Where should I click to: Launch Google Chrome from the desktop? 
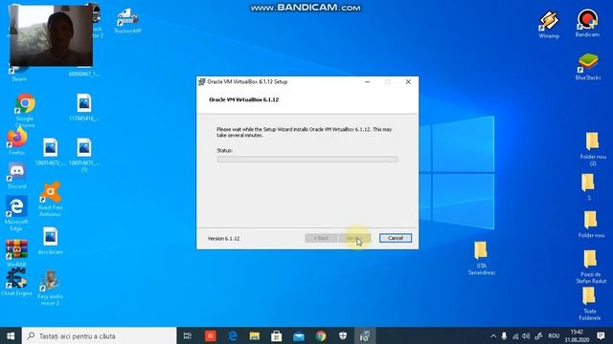tap(25, 110)
